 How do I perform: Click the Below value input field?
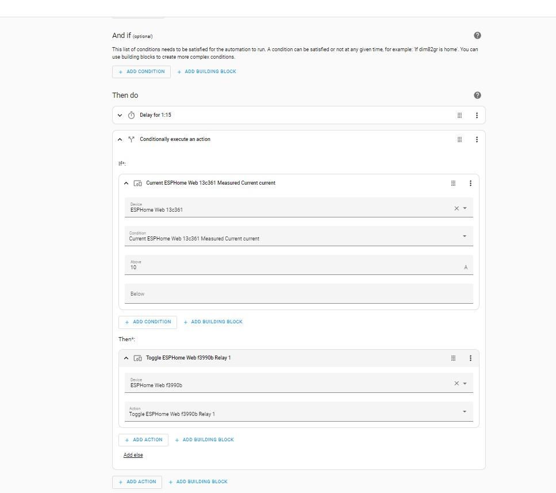point(298,294)
